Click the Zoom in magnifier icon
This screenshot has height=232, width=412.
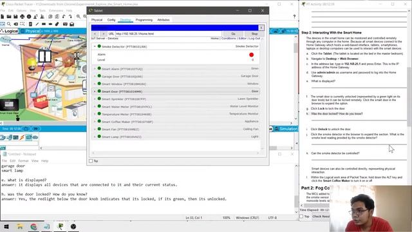(x=79, y=17)
